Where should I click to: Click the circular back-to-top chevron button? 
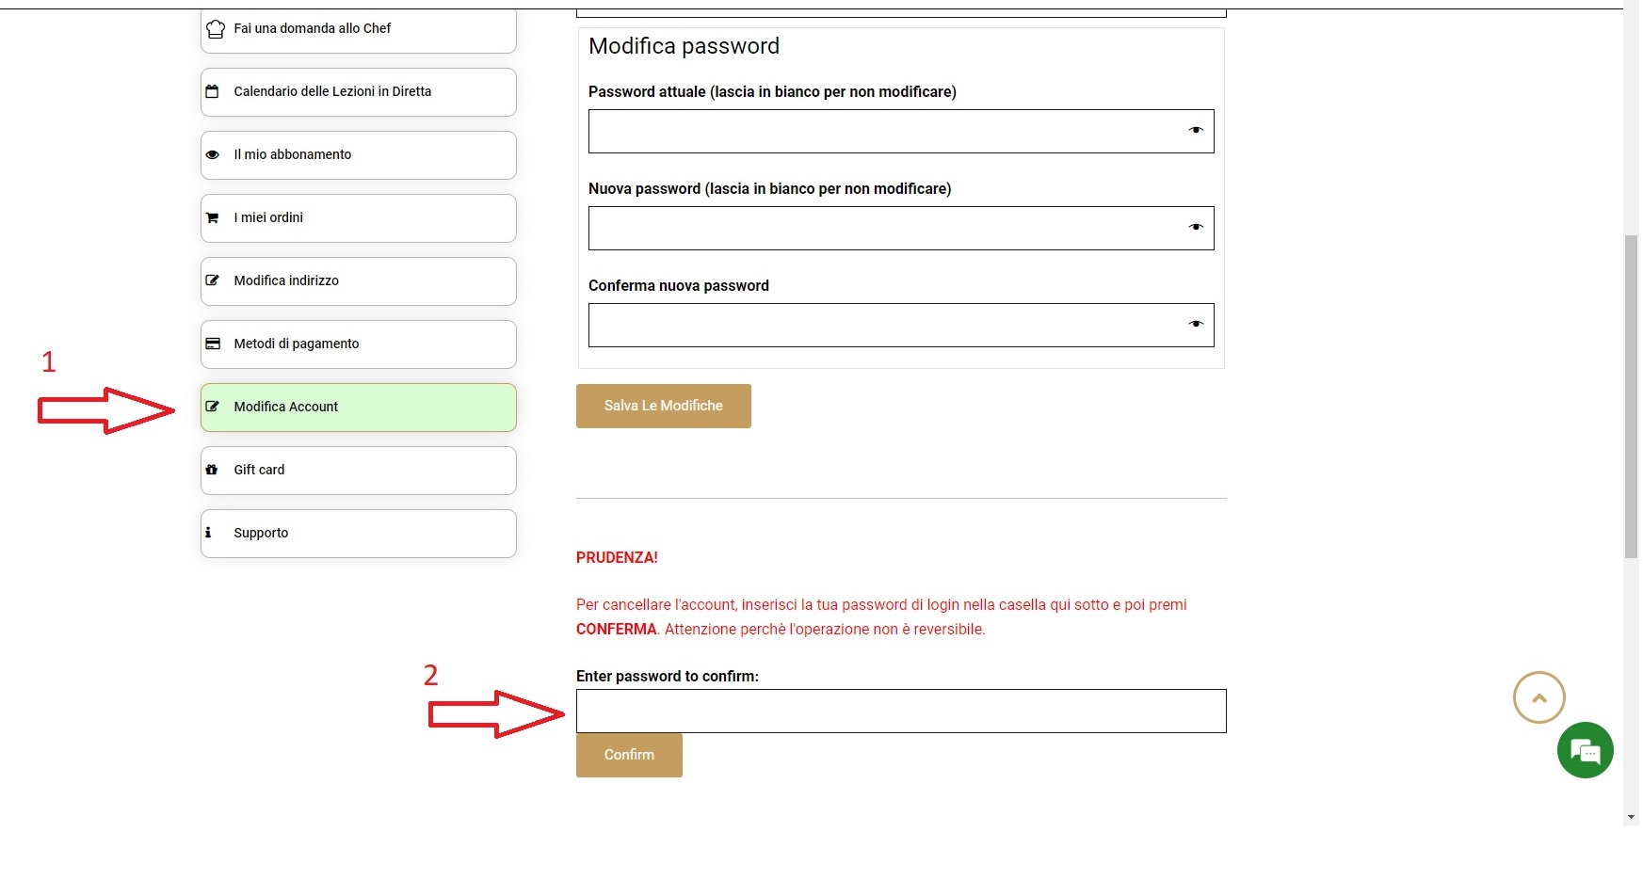[1539, 697]
